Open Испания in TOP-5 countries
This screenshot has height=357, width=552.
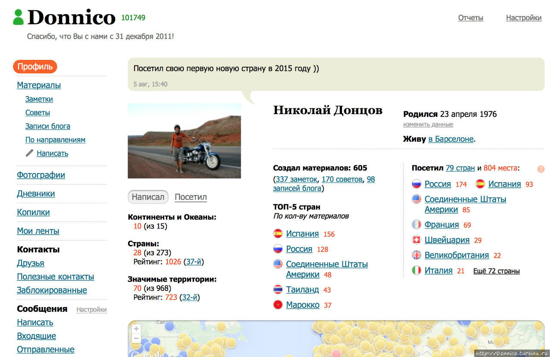tap(302, 234)
